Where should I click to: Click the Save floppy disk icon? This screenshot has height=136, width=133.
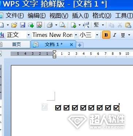[23, 25]
